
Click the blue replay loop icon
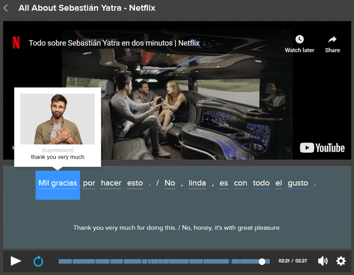(38, 261)
